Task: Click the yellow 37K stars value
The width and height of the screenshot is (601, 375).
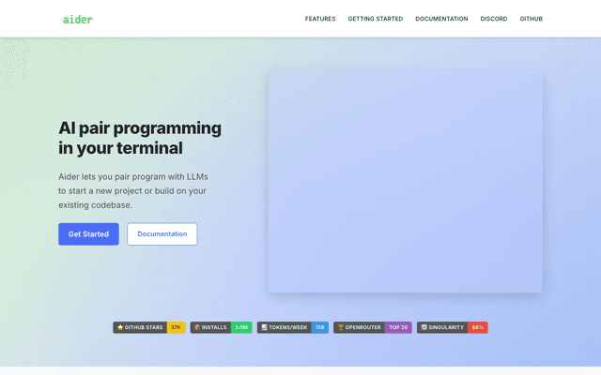Action: point(176,328)
